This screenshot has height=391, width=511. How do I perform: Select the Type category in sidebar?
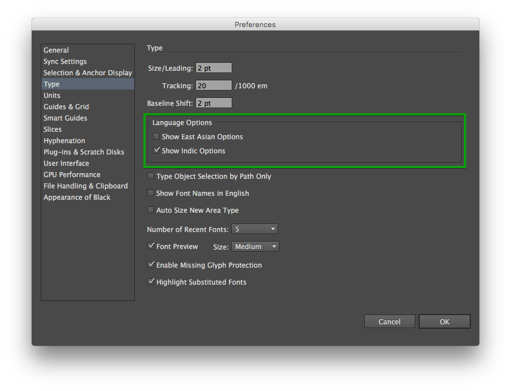tap(88, 84)
